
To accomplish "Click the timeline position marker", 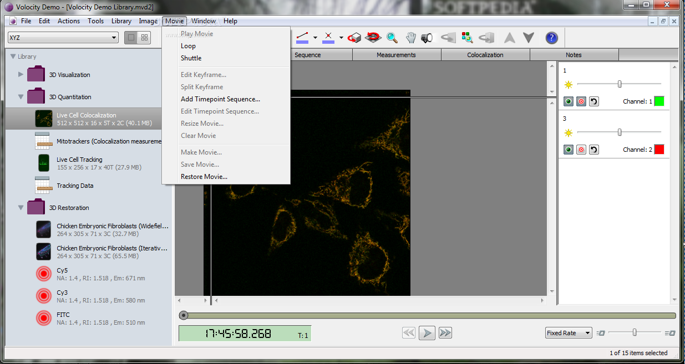I will pos(184,315).
